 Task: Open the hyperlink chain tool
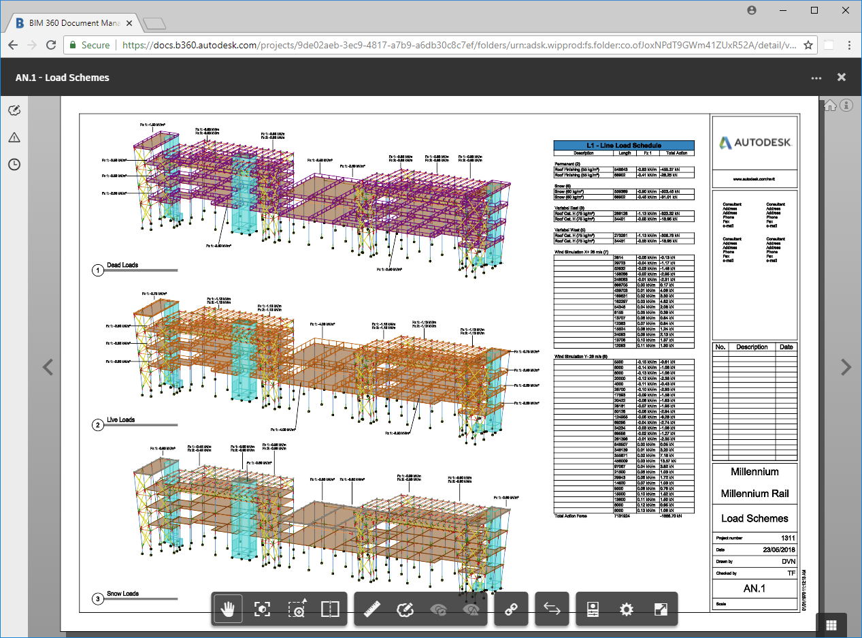coord(511,609)
